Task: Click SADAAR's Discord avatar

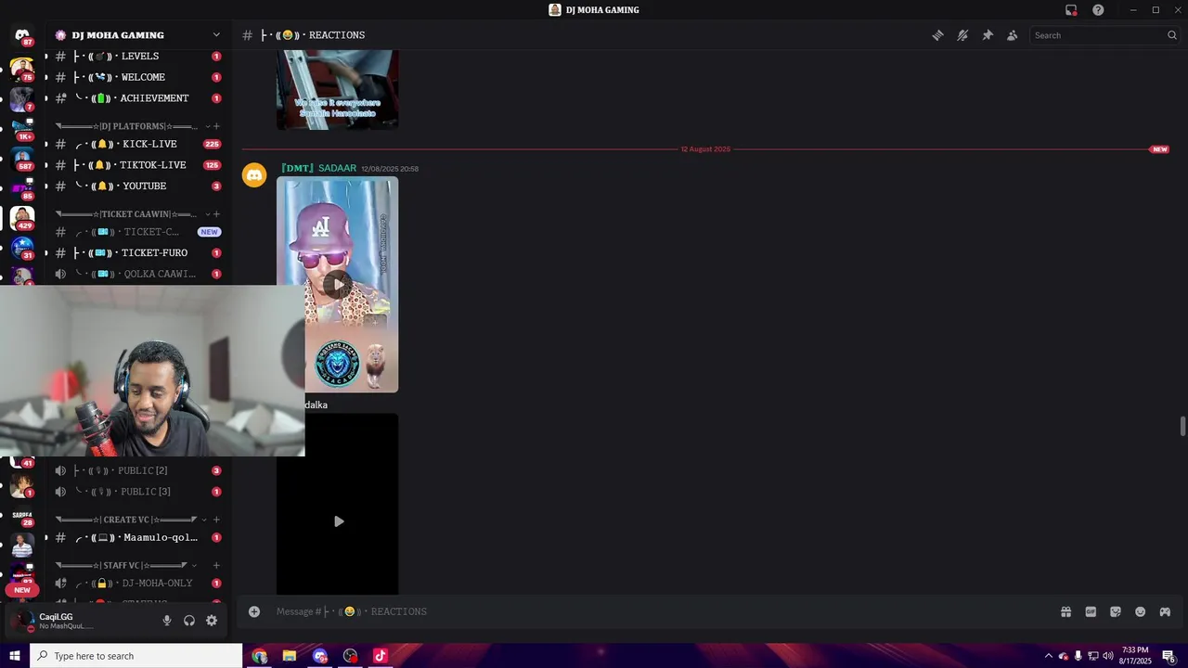Action: click(254, 174)
